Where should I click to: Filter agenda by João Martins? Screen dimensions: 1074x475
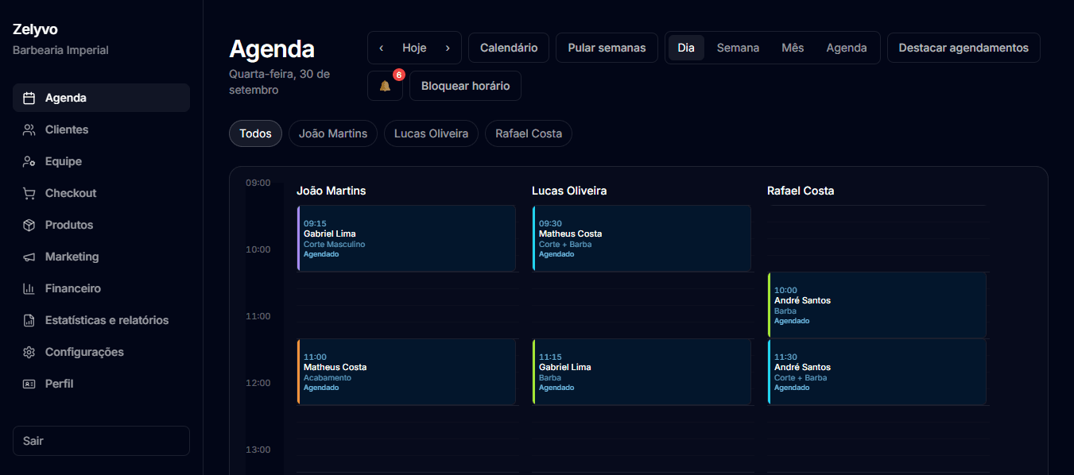coord(333,133)
